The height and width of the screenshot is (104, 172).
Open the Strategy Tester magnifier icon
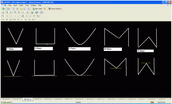point(29,9)
